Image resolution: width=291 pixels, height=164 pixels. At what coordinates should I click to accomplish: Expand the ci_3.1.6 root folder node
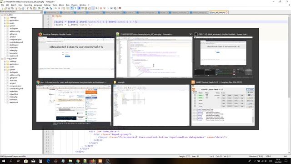point(2,15)
